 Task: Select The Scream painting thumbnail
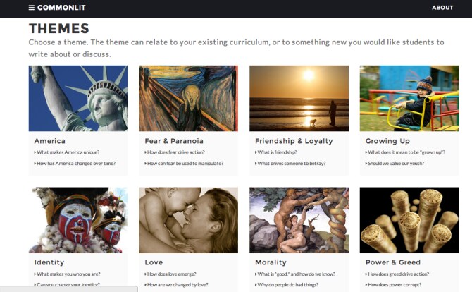click(188, 98)
